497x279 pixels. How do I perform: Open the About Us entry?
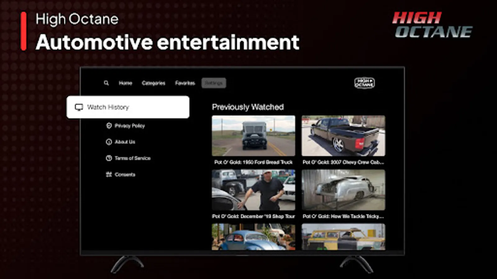pos(121,142)
